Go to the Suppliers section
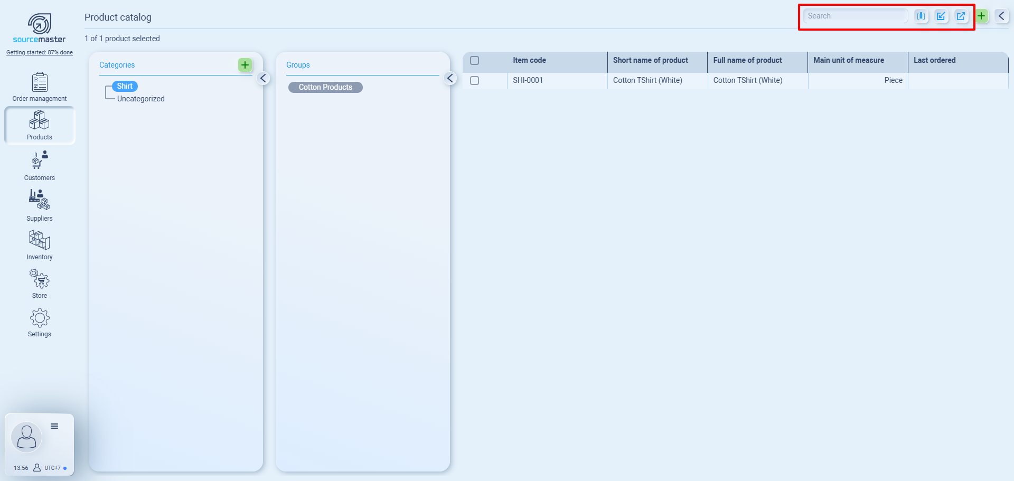The image size is (1014, 481). pyautogui.click(x=40, y=205)
